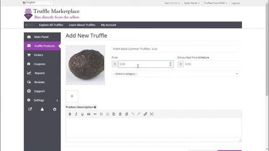The height and width of the screenshot is (151, 269).
Task: Increase price with stepper up arrow
Action: (170, 63)
